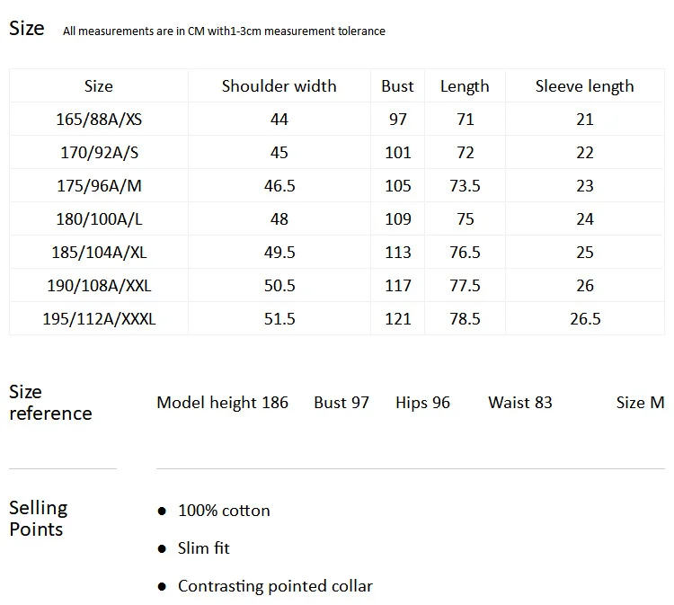Click the Shoulder width column header
The width and height of the screenshot is (674, 605).
click(x=279, y=86)
